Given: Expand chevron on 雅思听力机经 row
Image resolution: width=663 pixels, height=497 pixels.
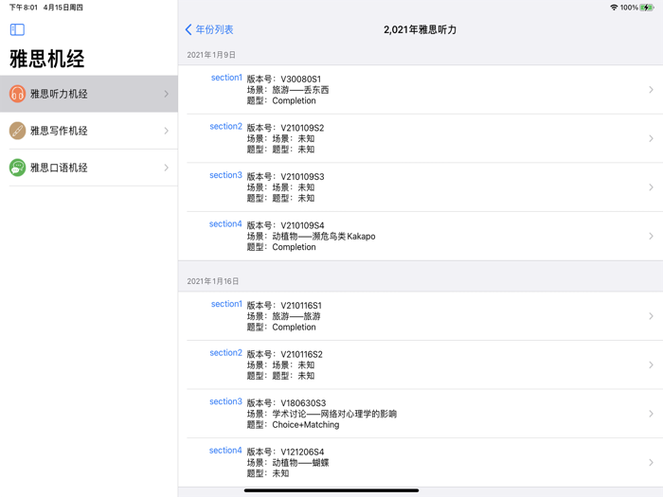Looking at the screenshot, I should tap(166, 94).
